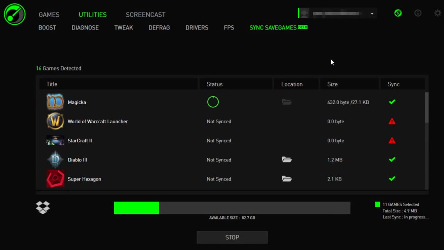
Task: Select the StarCraft II title text
Action: click(80, 140)
